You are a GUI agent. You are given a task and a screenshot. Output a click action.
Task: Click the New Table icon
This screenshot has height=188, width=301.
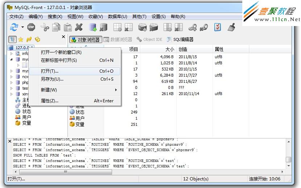[117, 27]
